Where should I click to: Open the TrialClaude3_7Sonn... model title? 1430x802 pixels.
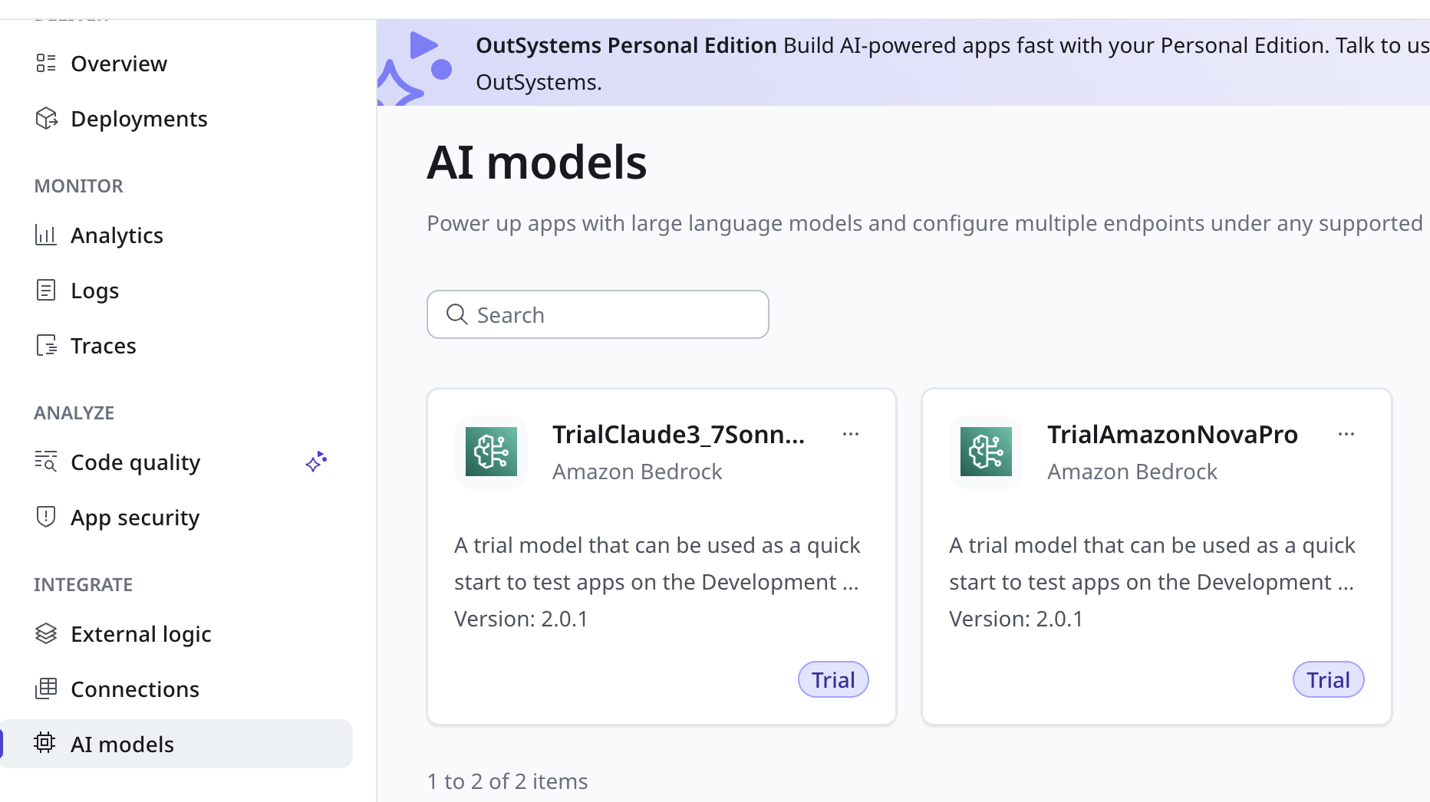pos(678,434)
